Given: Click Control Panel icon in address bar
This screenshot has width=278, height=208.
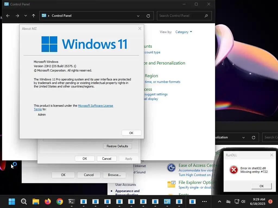Looking at the screenshot, I should 44,15.
